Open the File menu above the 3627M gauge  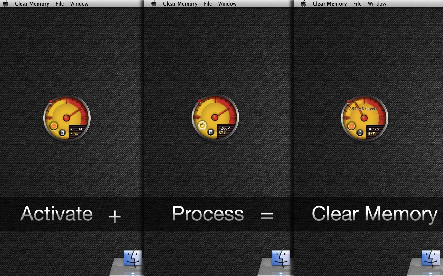[357, 4]
